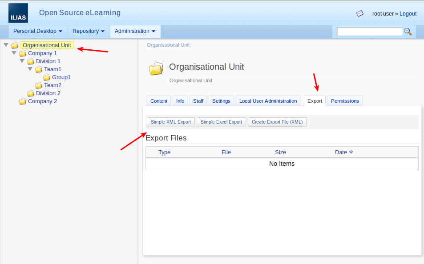Click the Team2 folder icon
The width and height of the screenshot is (424, 264).
pyautogui.click(x=39, y=85)
